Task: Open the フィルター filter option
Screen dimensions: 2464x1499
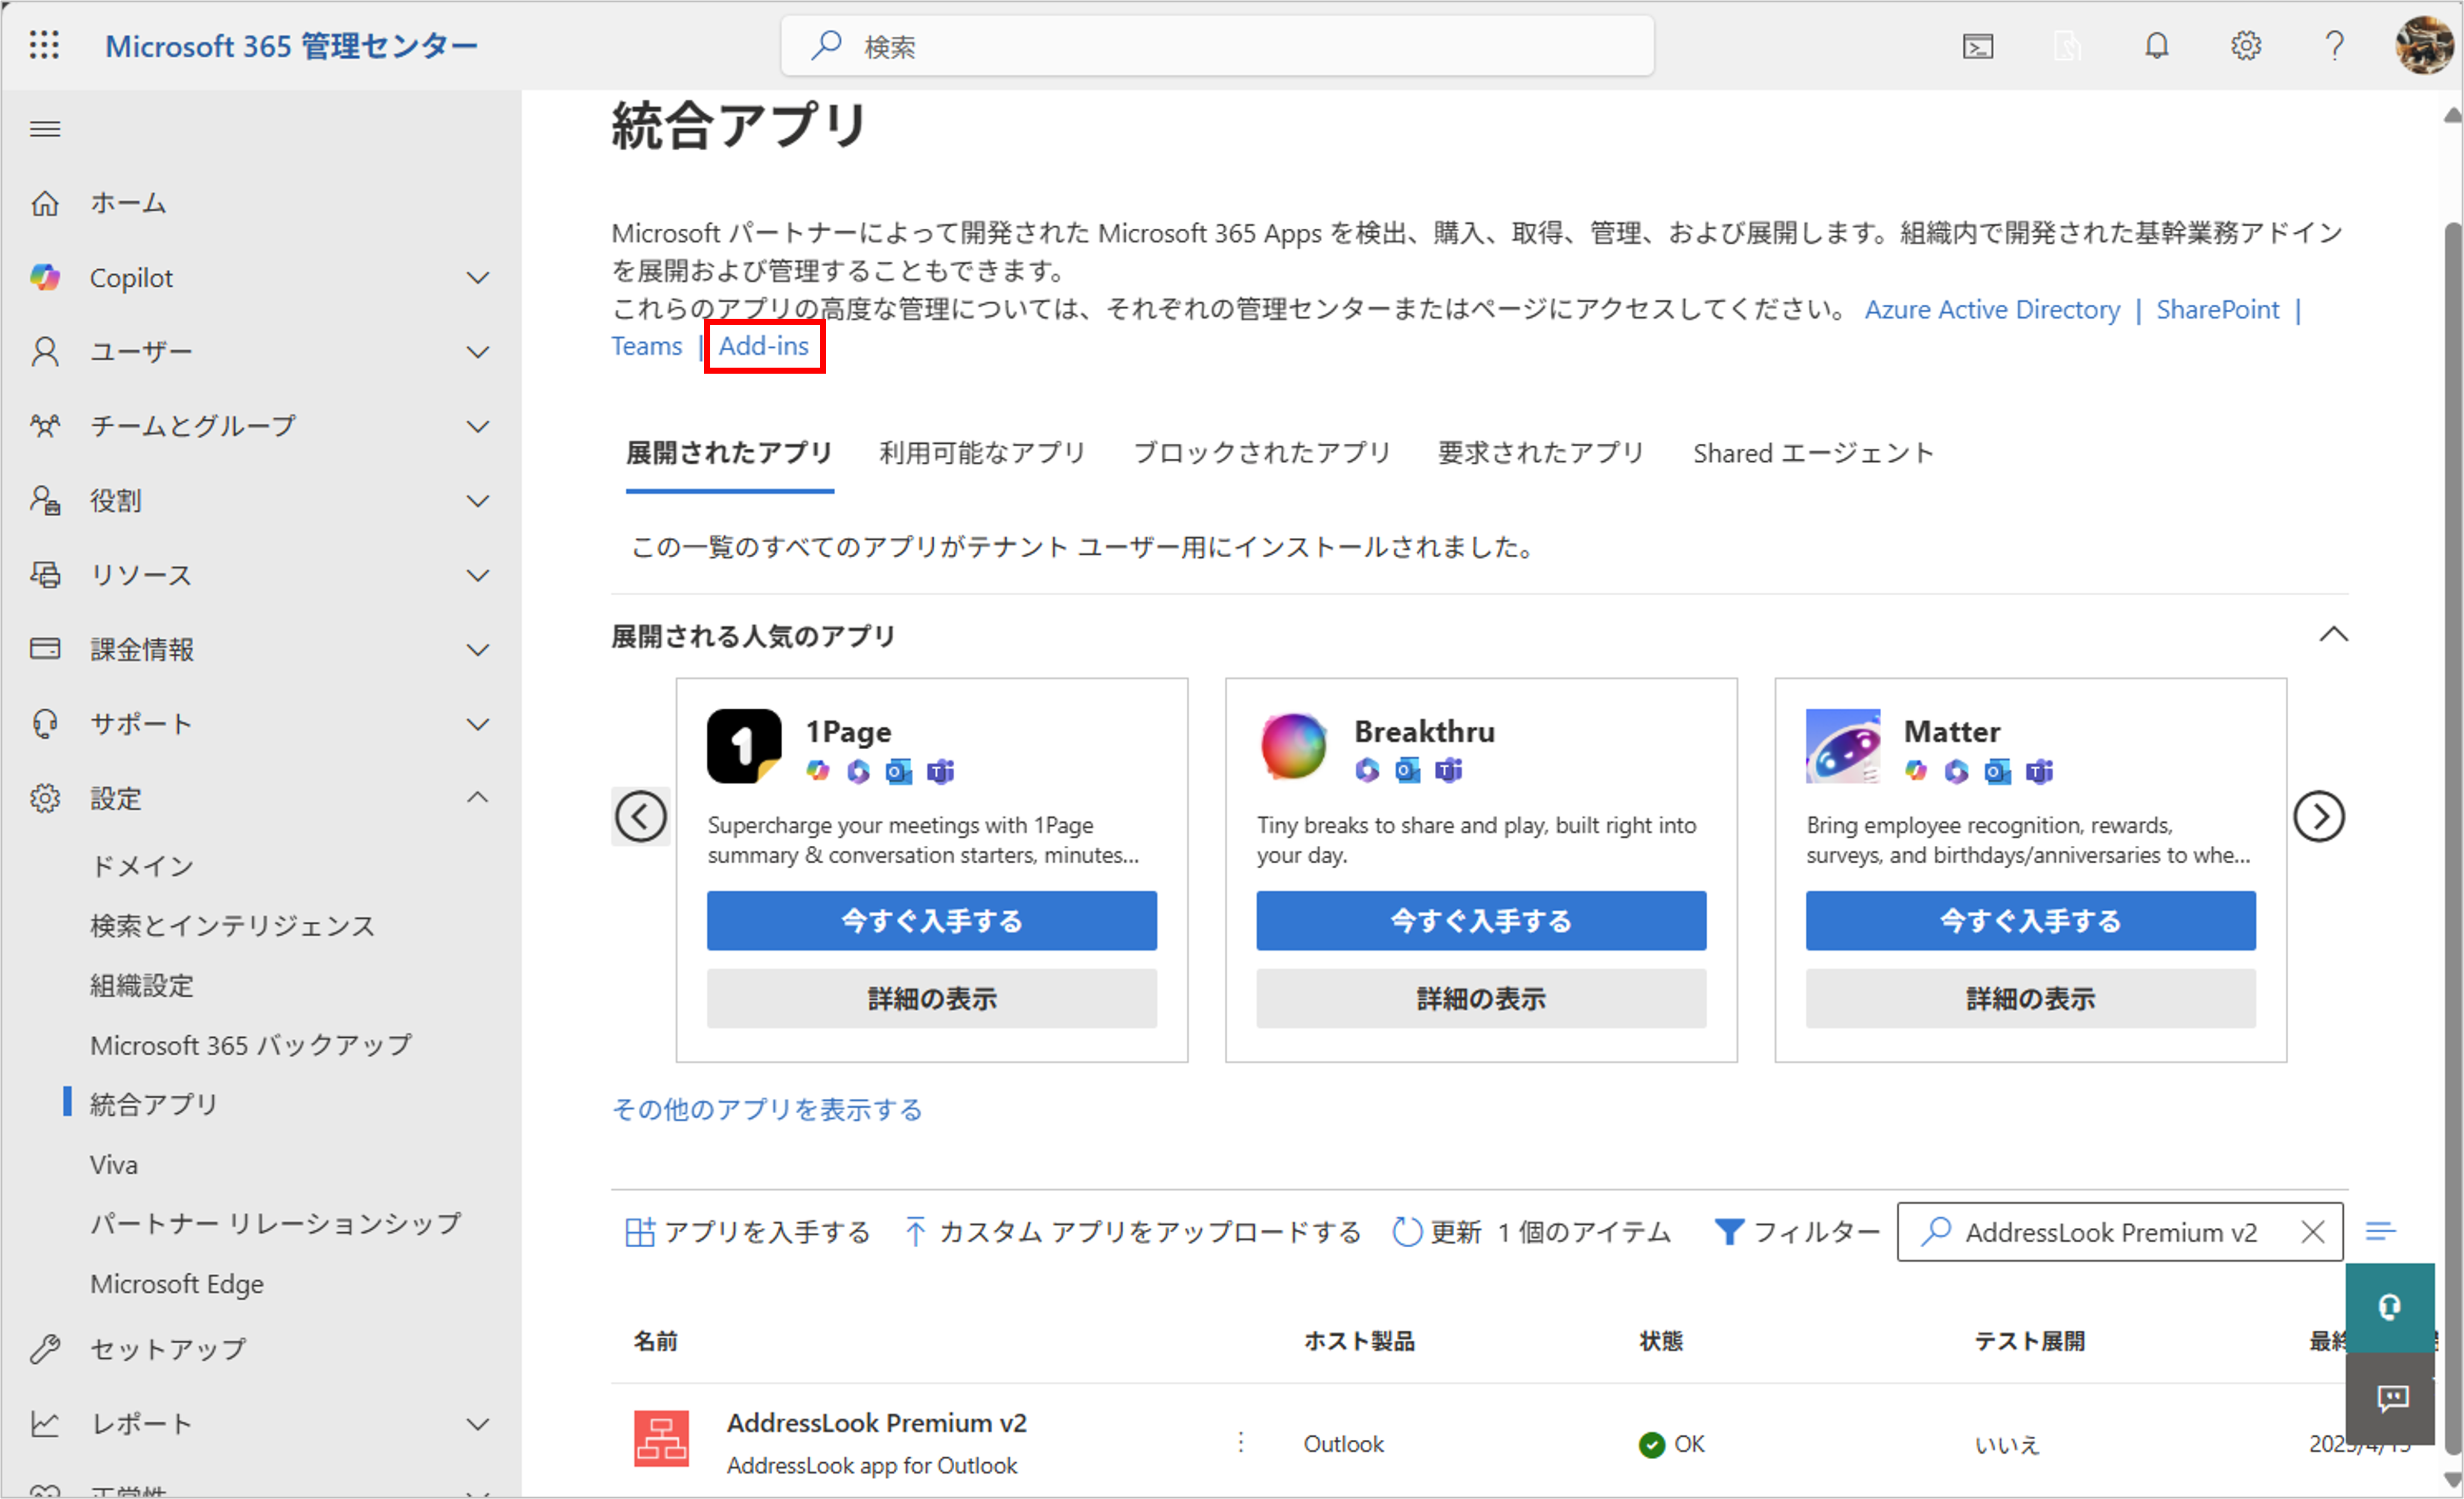Action: 1796,1231
